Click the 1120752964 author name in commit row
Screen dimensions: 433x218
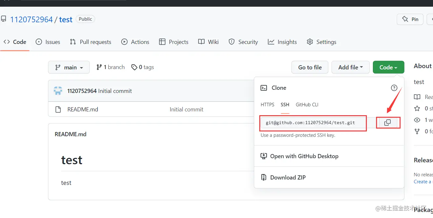(82, 91)
